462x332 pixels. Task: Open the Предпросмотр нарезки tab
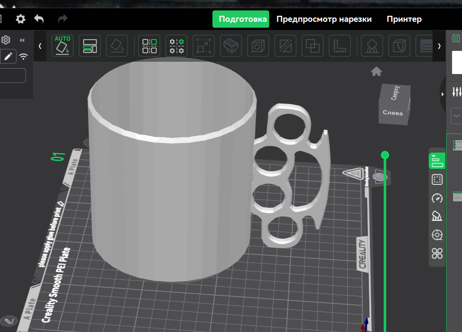click(324, 19)
